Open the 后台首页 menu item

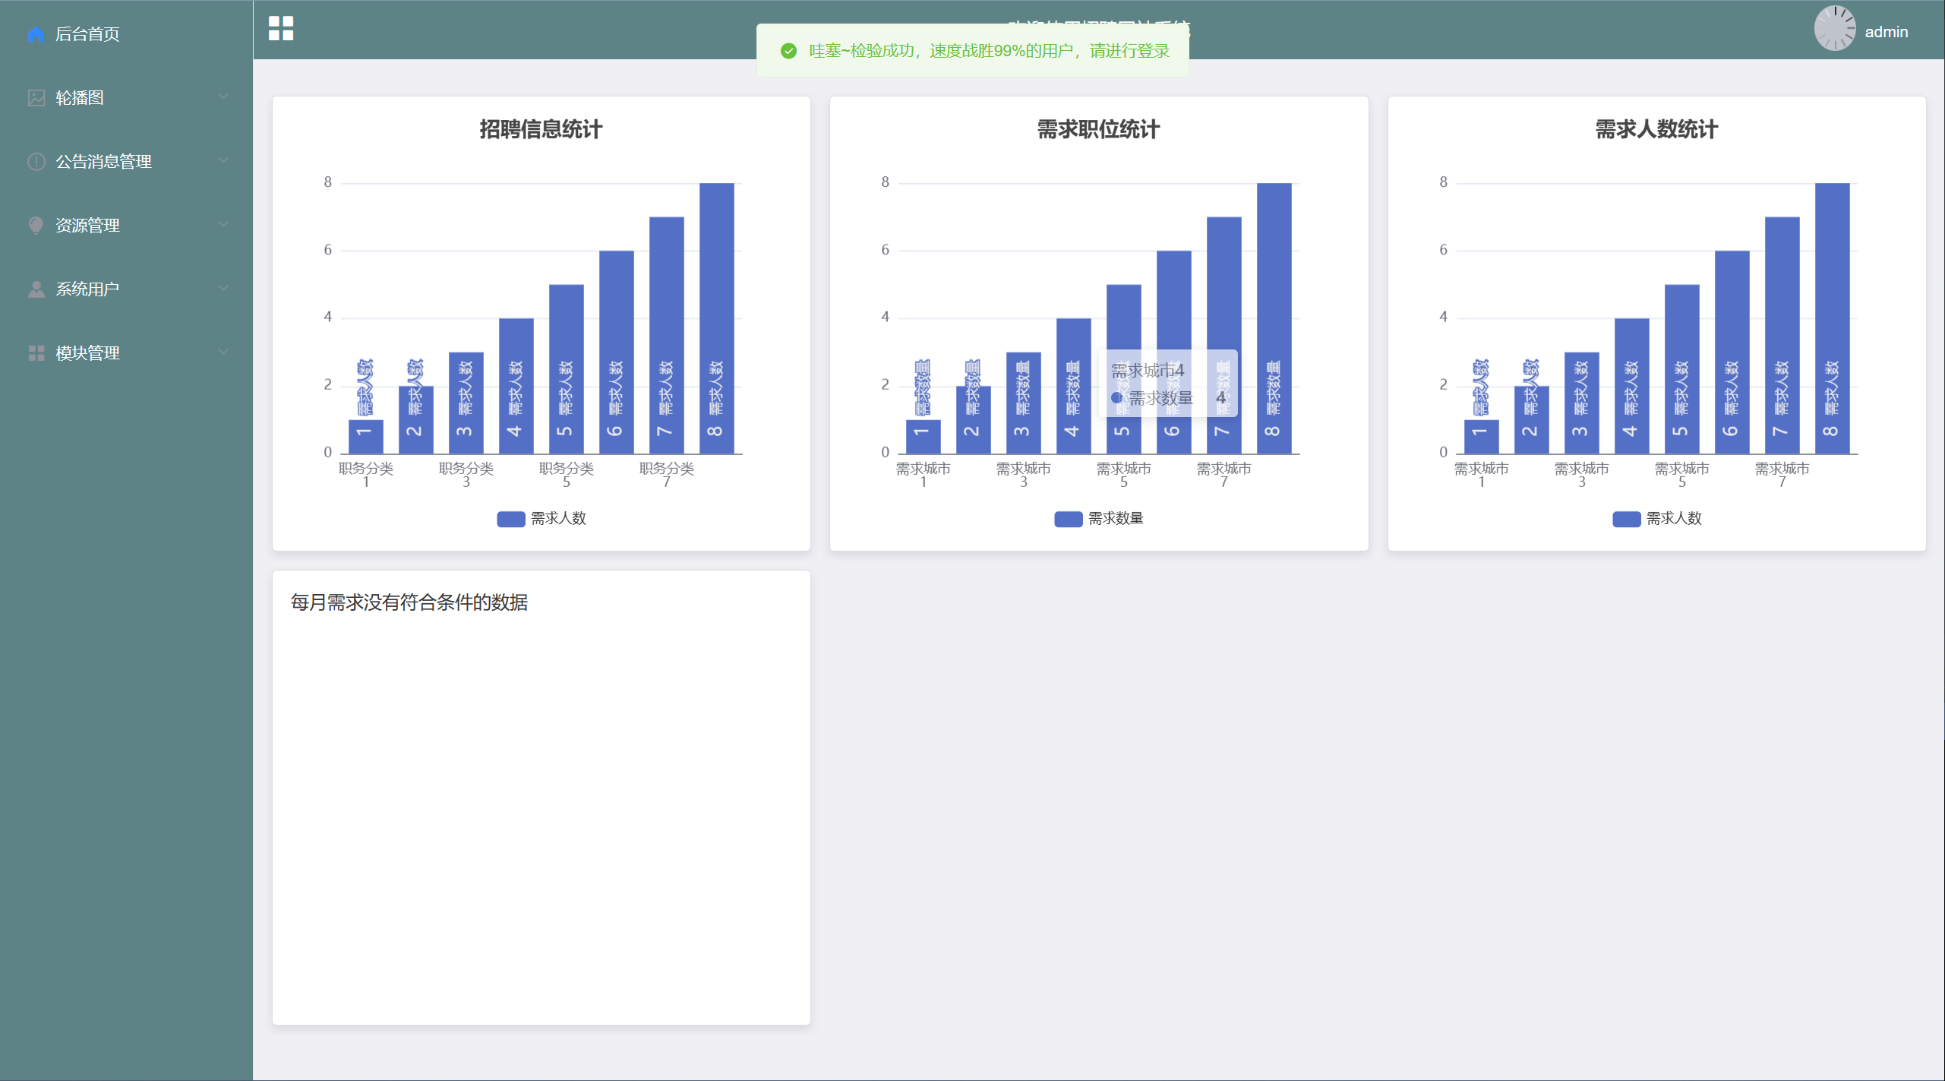coord(87,34)
